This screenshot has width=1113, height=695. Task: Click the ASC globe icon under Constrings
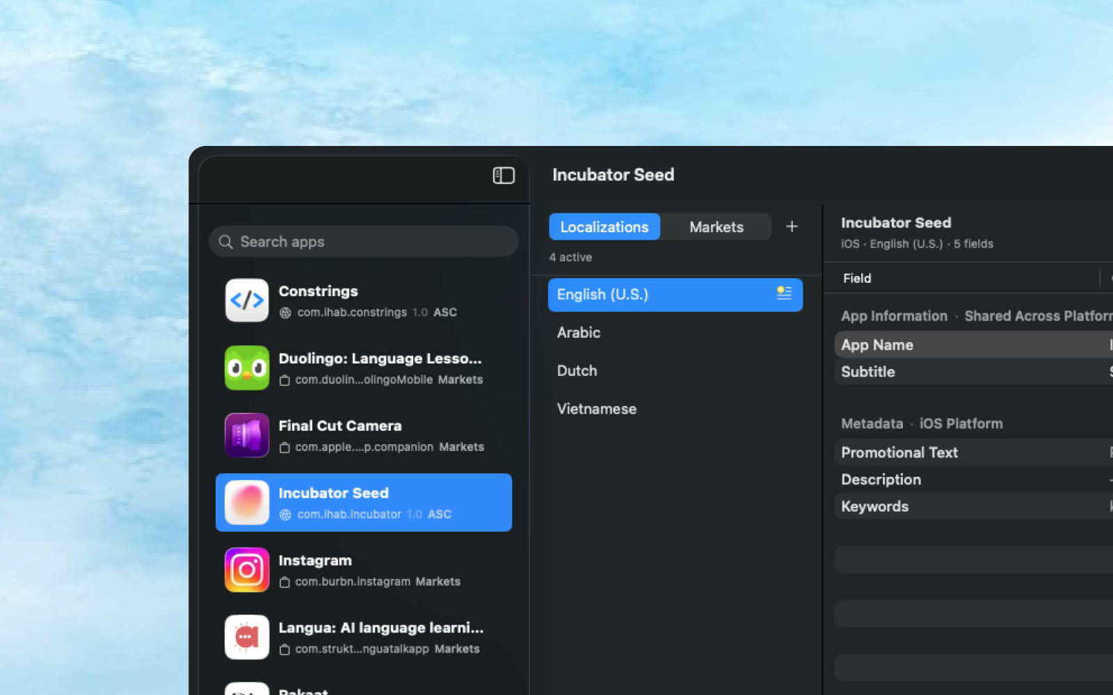pos(285,313)
